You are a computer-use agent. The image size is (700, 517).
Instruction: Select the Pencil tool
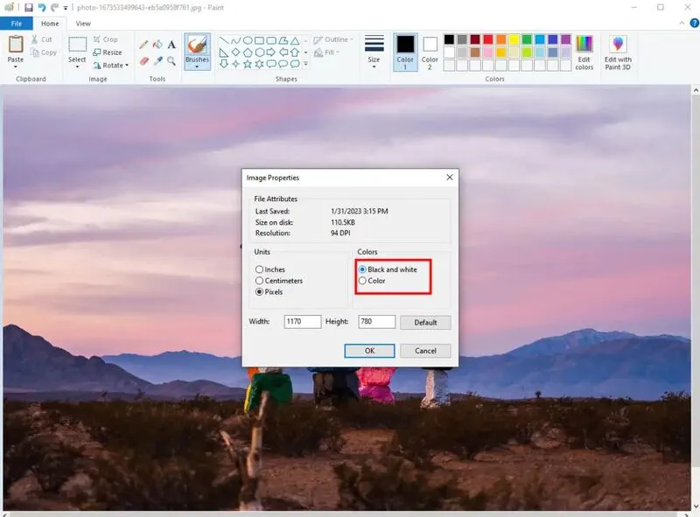click(x=143, y=45)
